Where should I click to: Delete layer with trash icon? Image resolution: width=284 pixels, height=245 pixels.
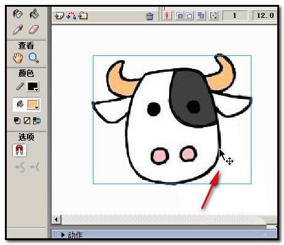point(149,16)
